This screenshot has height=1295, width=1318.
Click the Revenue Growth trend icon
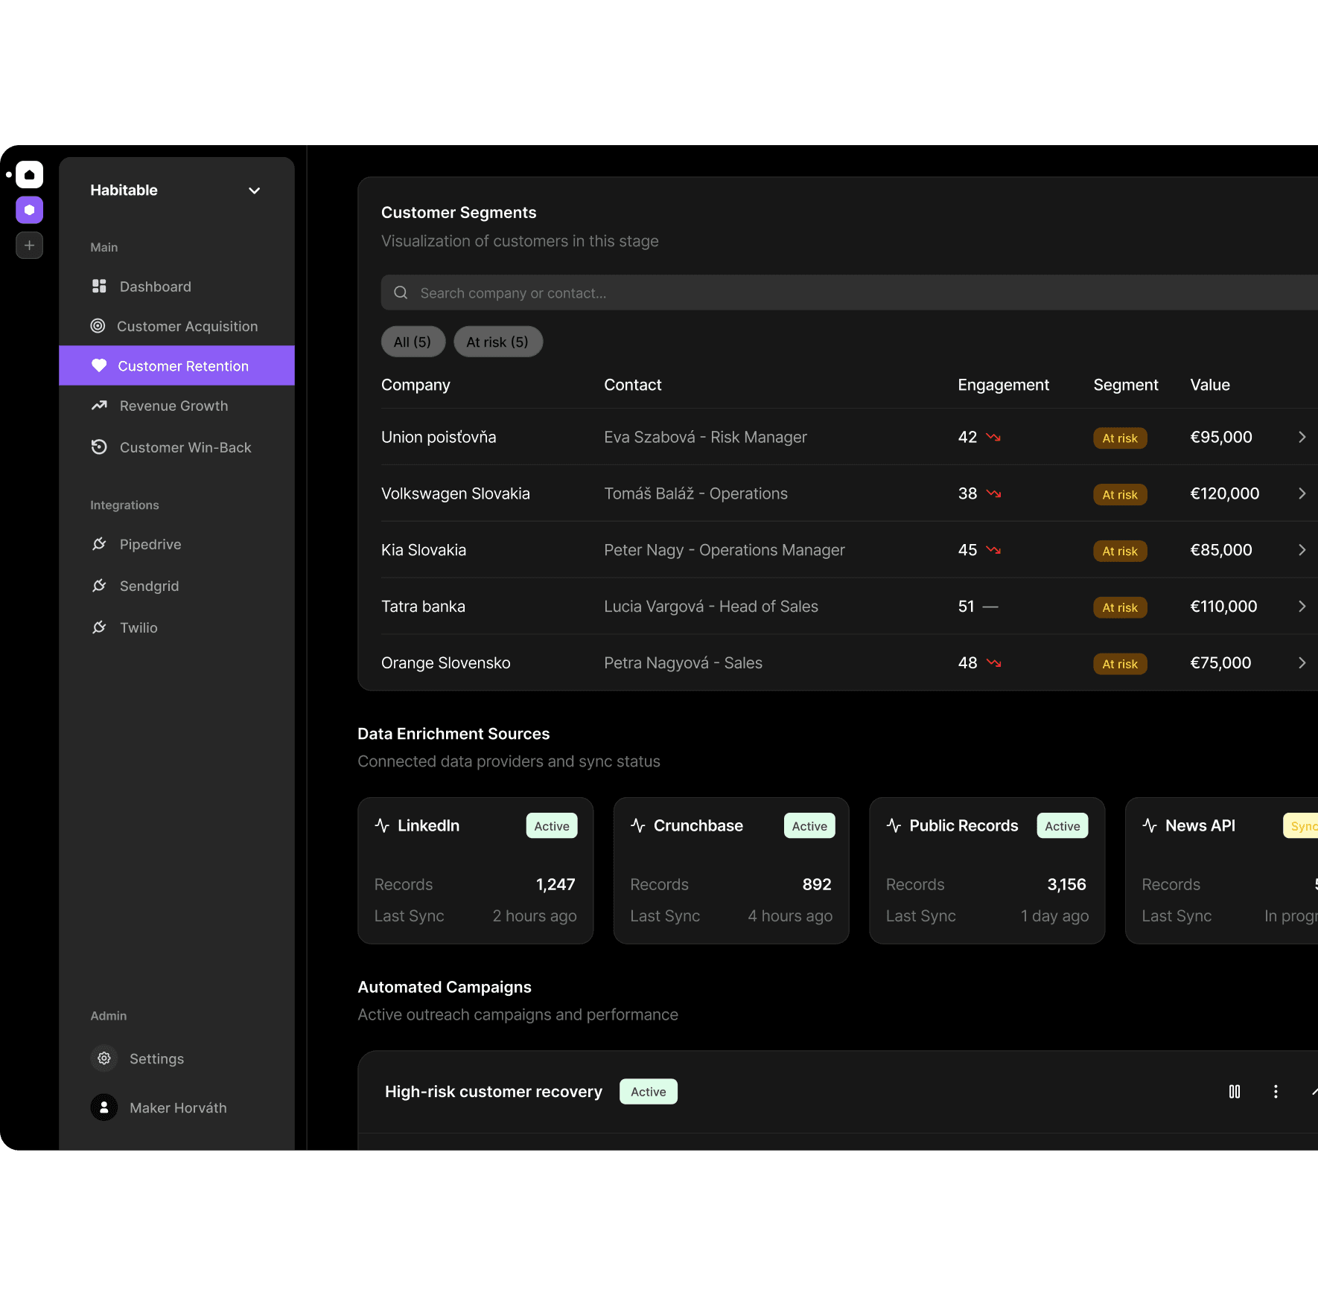99,406
